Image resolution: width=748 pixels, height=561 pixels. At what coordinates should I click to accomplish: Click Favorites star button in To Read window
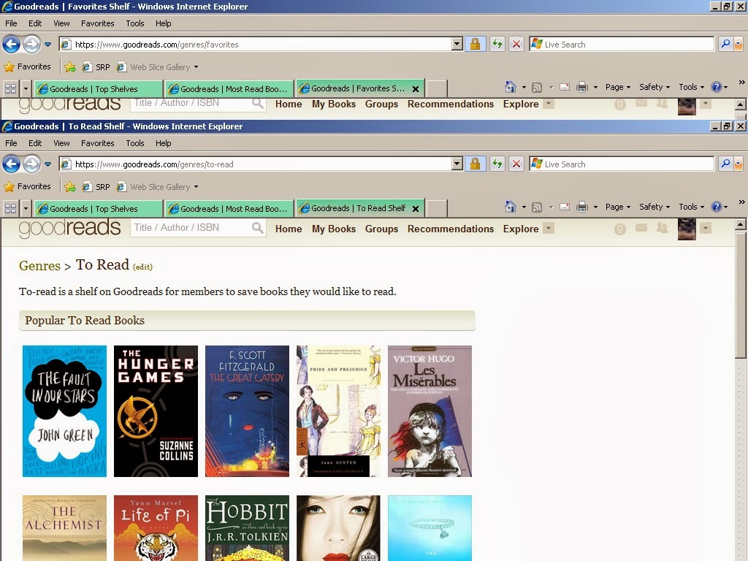point(27,186)
